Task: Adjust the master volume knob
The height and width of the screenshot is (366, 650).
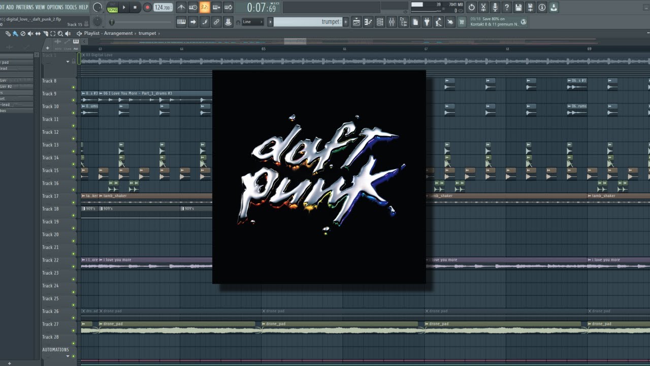Action: (x=97, y=7)
